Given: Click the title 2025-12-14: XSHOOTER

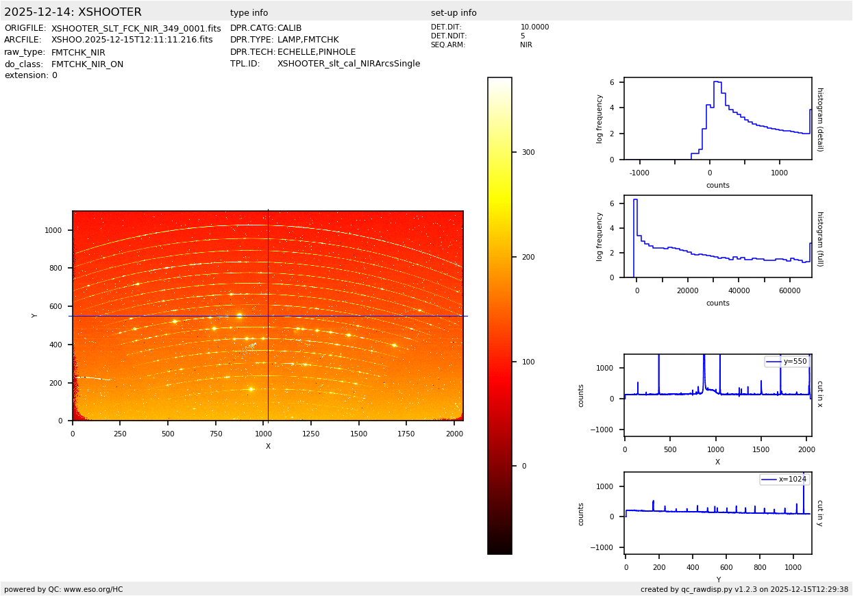Looking at the screenshot, I should tap(73, 12).
